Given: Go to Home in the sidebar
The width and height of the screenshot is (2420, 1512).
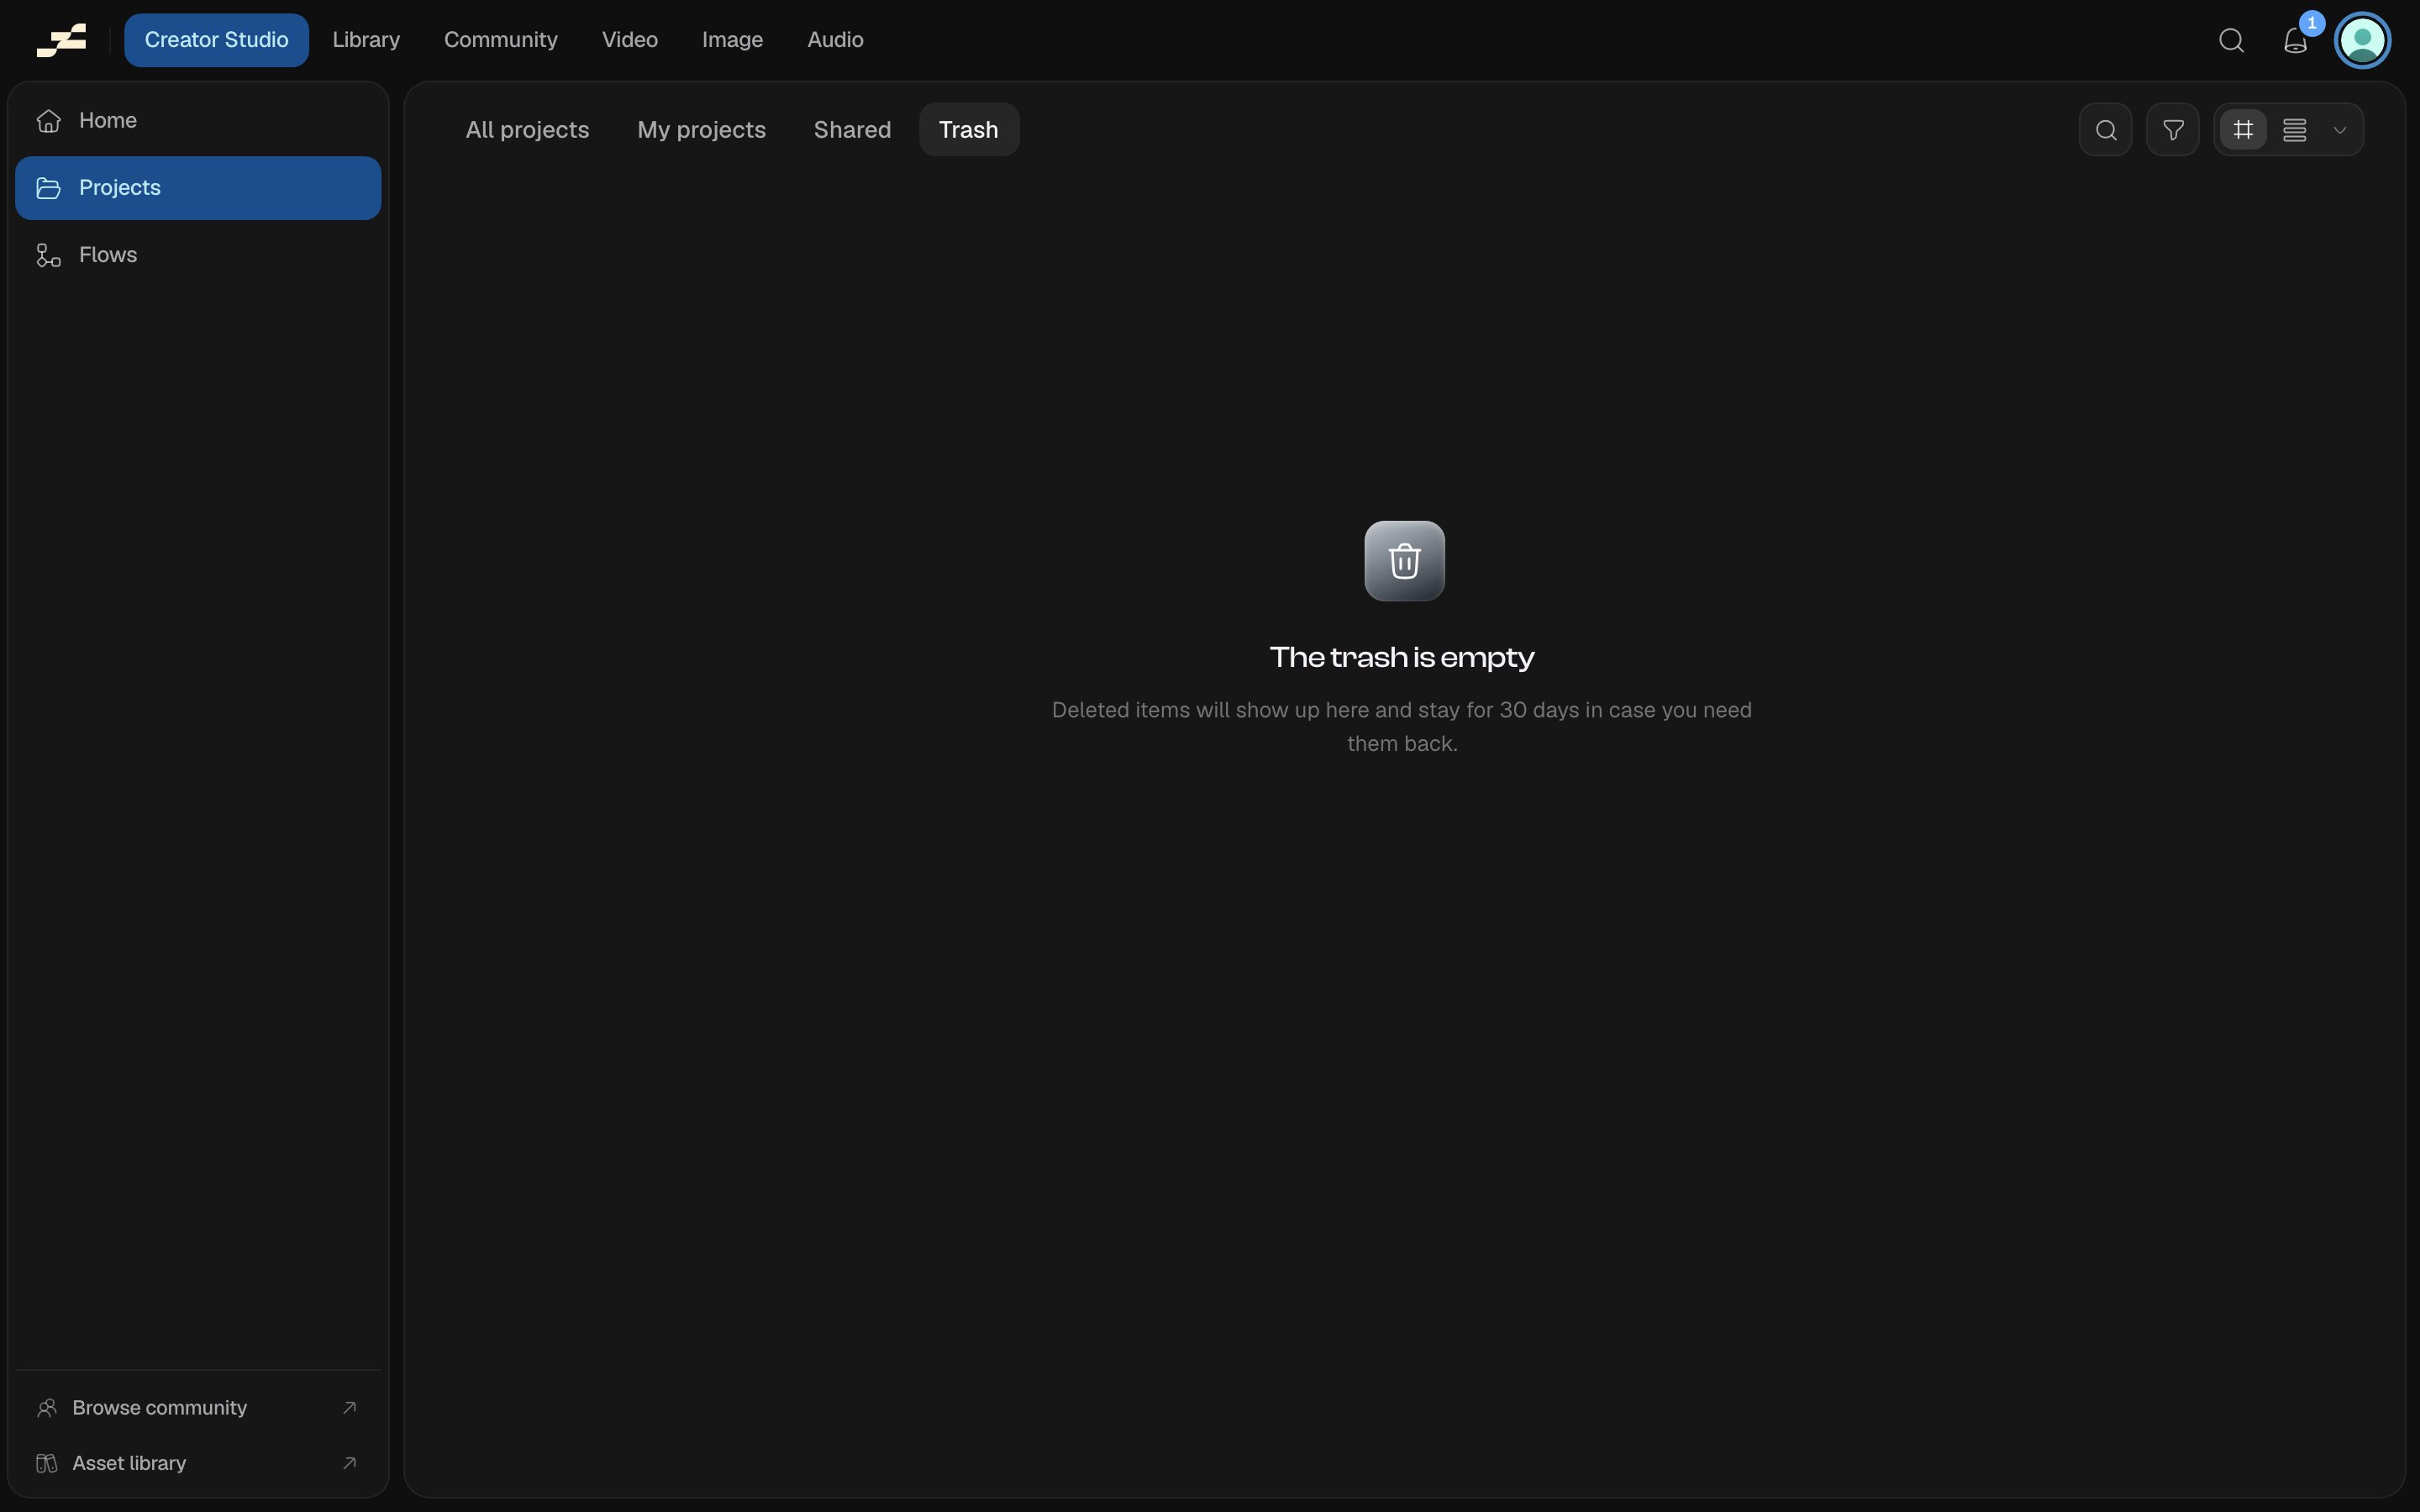Looking at the screenshot, I should pyautogui.click(x=198, y=120).
